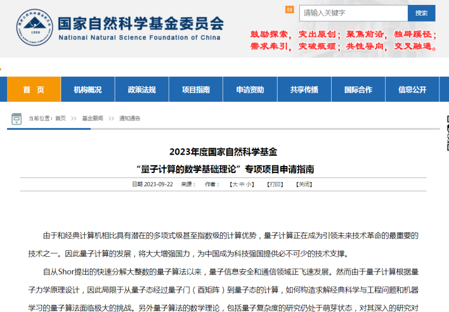The height and width of the screenshot is (312, 449).
Task: Click the 搜索 search button
Action: click(x=421, y=13)
